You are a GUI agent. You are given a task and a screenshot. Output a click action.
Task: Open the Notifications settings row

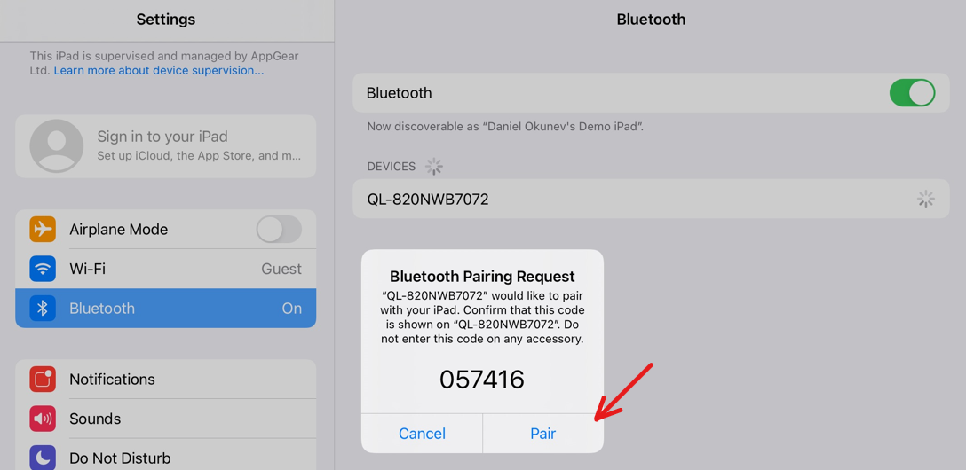166,380
